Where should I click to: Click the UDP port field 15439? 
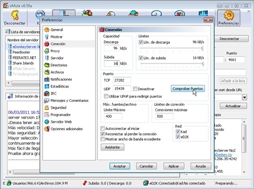tap(122, 89)
